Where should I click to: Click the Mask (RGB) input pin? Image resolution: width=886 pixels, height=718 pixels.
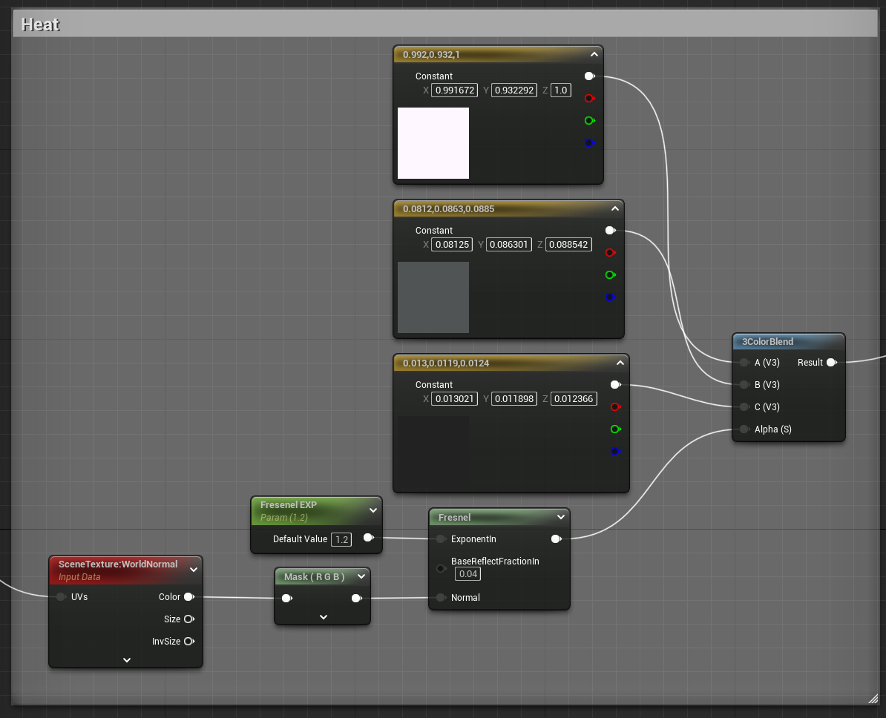pos(287,599)
